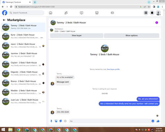The height and width of the screenshot is (132, 165).
Task: Click the More options button
Action: pos(132,36)
